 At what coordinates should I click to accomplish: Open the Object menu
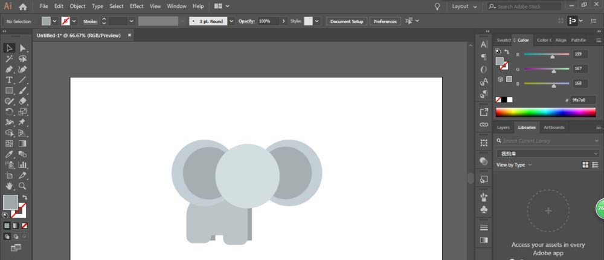click(x=77, y=6)
